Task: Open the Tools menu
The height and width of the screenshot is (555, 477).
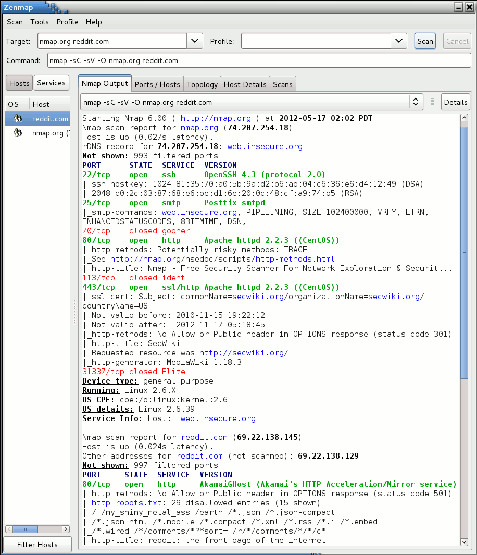Action: (39, 22)
